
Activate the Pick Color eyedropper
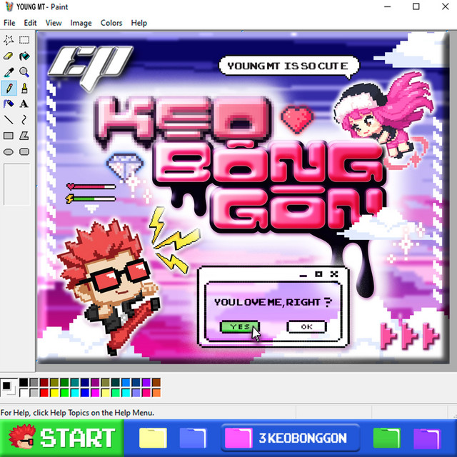9,72
